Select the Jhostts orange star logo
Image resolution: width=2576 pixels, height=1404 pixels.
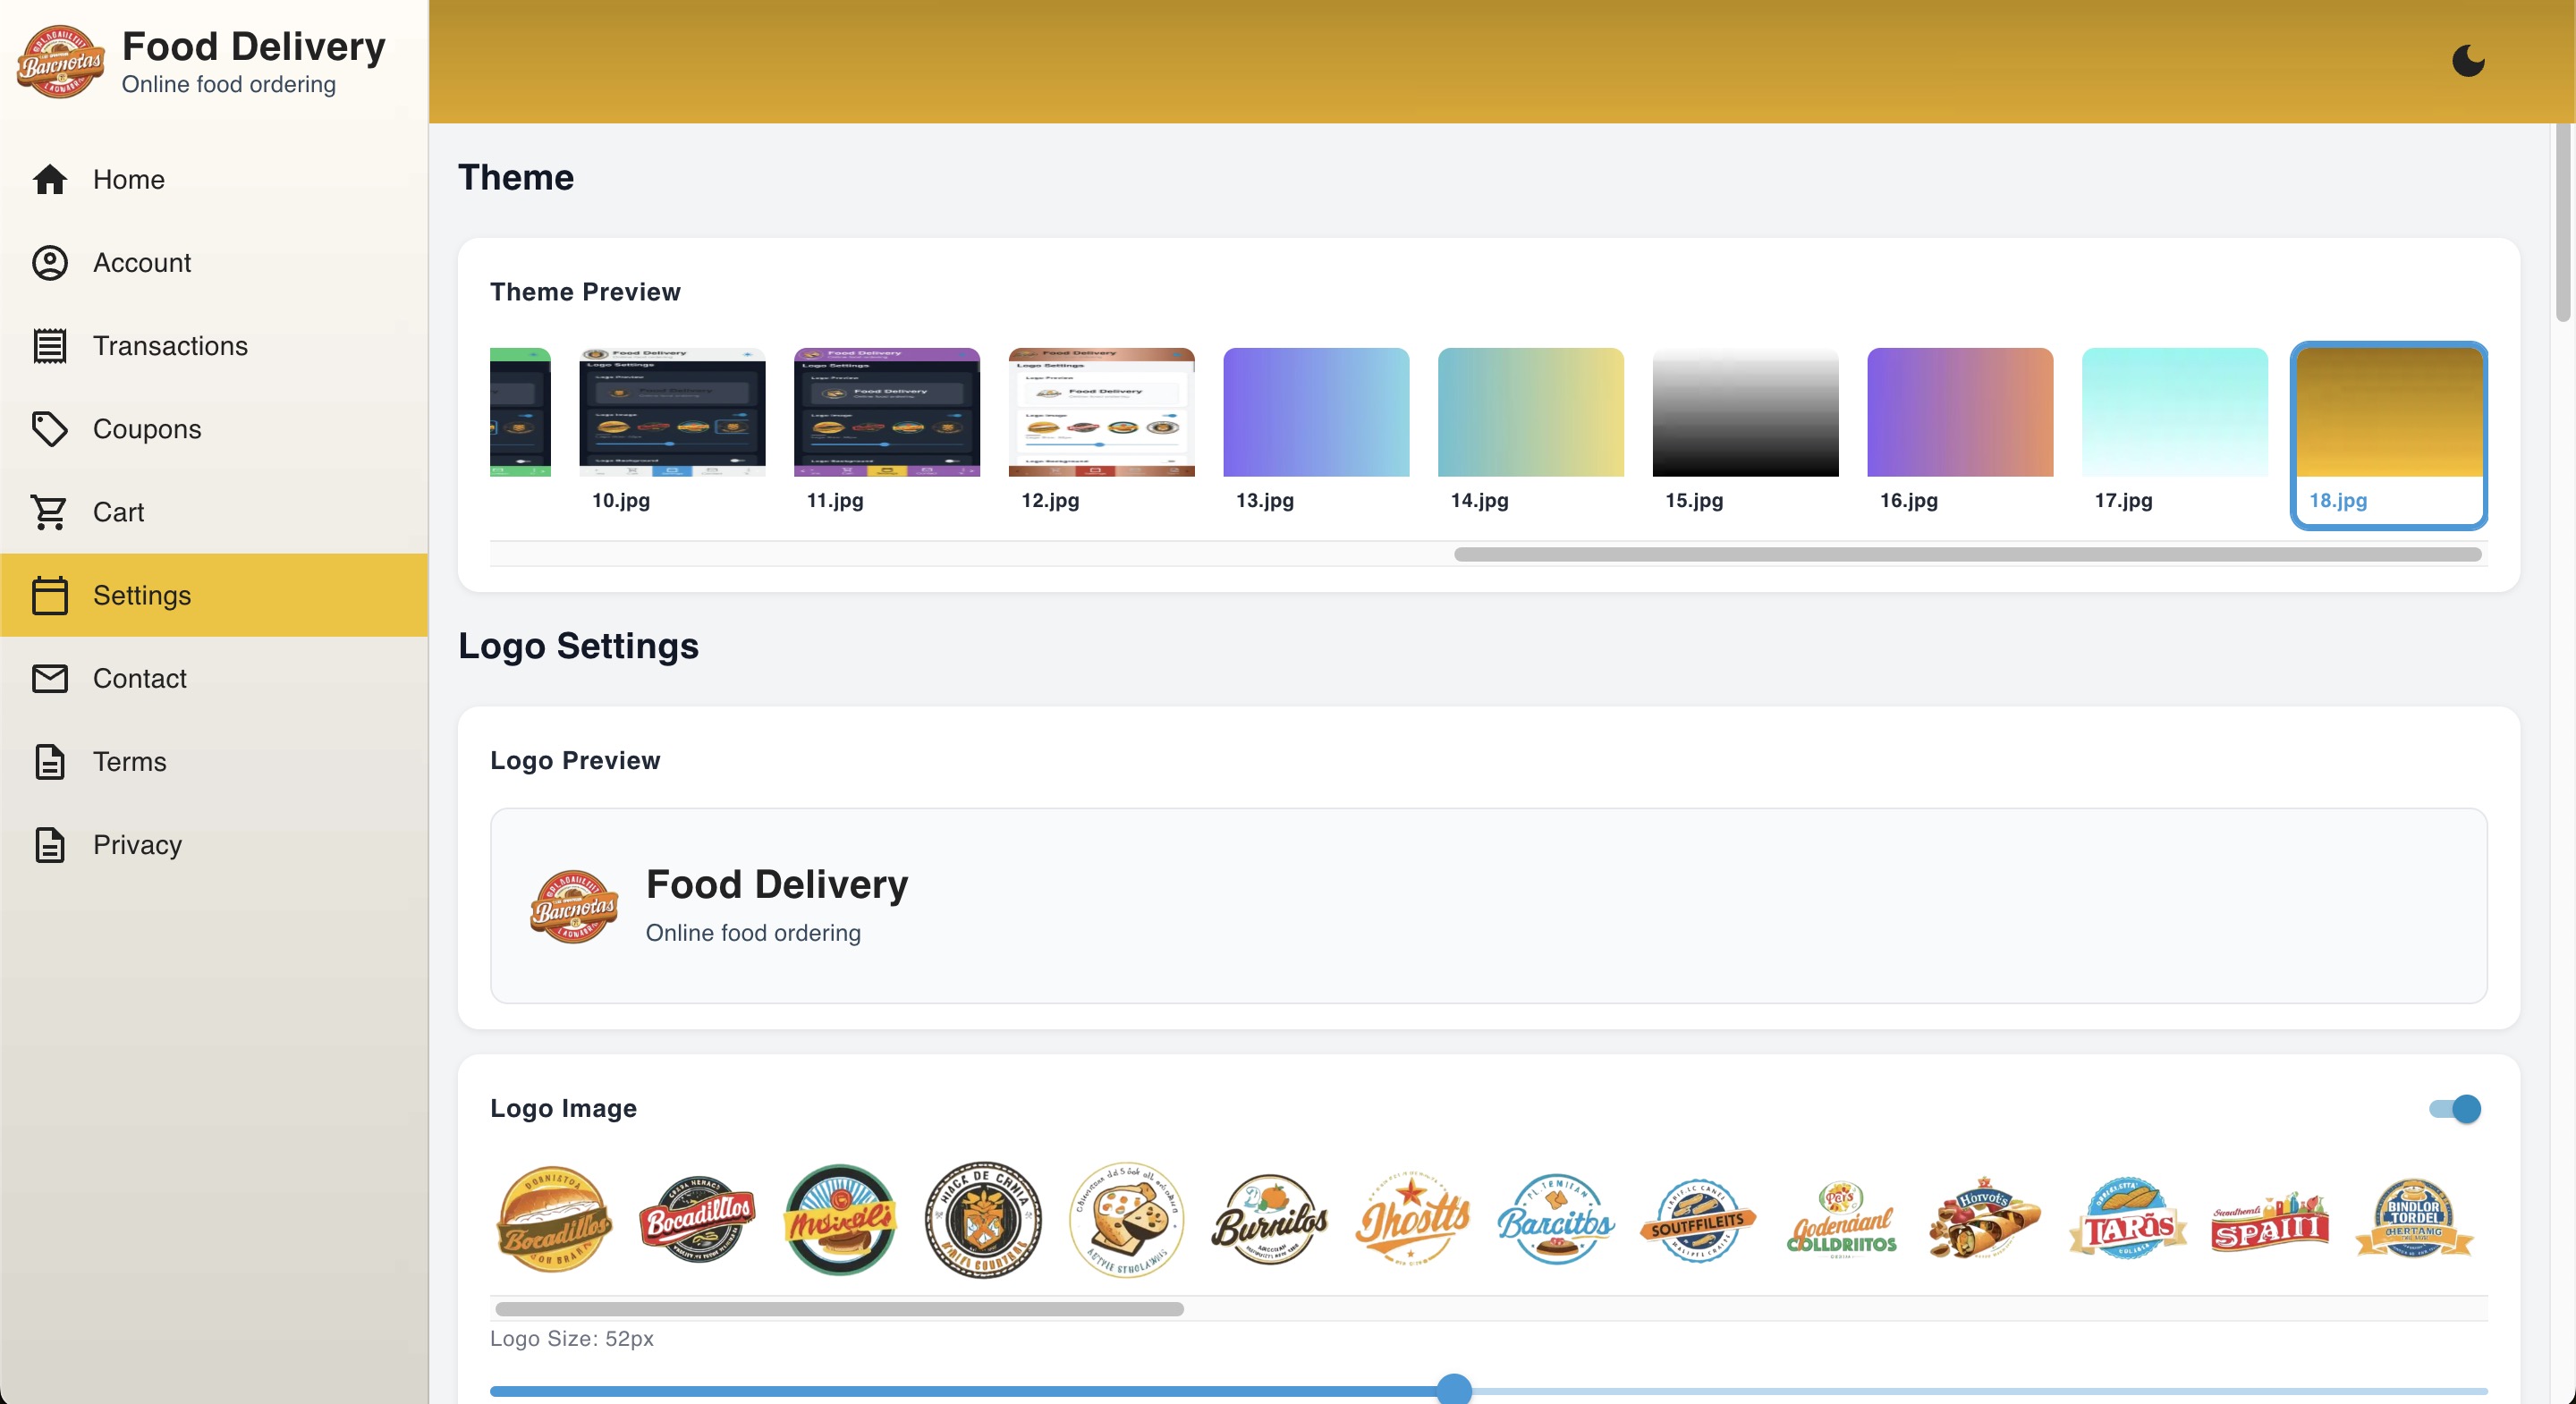[1412, 1219]
